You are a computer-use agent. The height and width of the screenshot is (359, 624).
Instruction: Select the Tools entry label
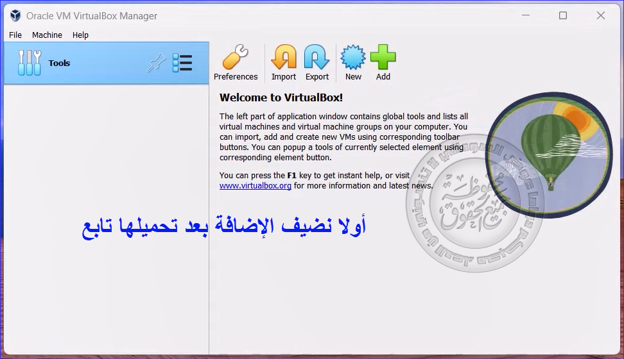tap(59, 63)
